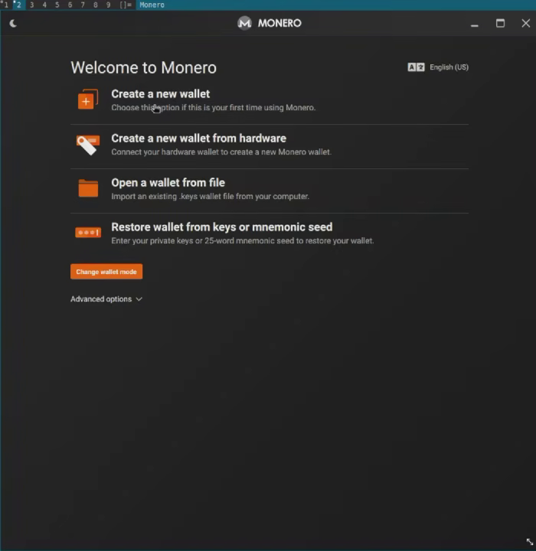
Task: Click the orange plus new wallet icon
Action: click(x=87, y=99)
